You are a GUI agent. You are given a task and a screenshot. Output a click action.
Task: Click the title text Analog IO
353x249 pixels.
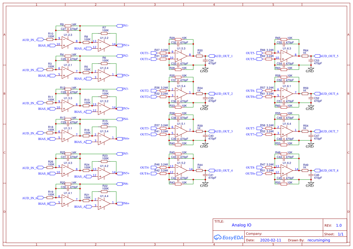tap(242, 225)
